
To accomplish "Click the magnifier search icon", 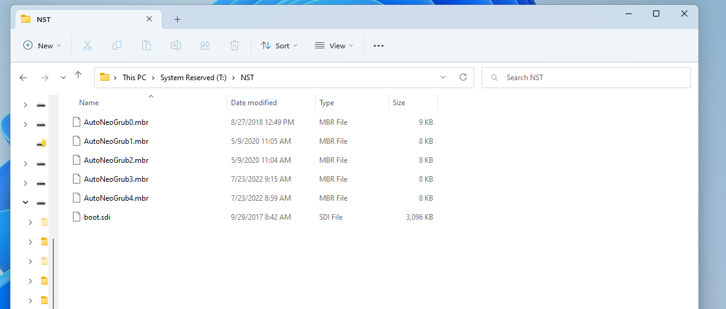I will pos(494,78).
